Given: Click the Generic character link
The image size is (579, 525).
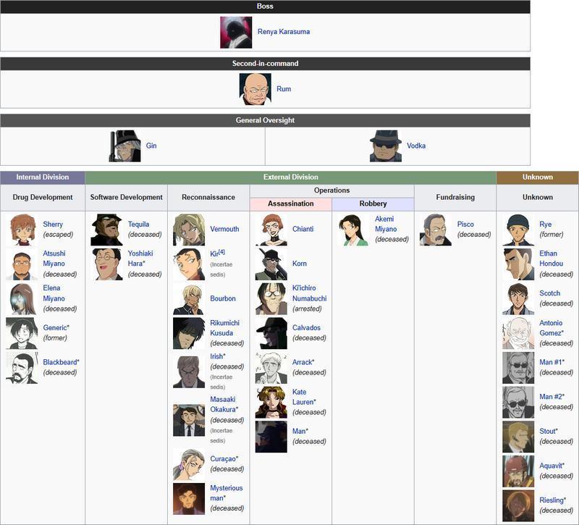Looking at the screenshot, I should coord(55,328).
